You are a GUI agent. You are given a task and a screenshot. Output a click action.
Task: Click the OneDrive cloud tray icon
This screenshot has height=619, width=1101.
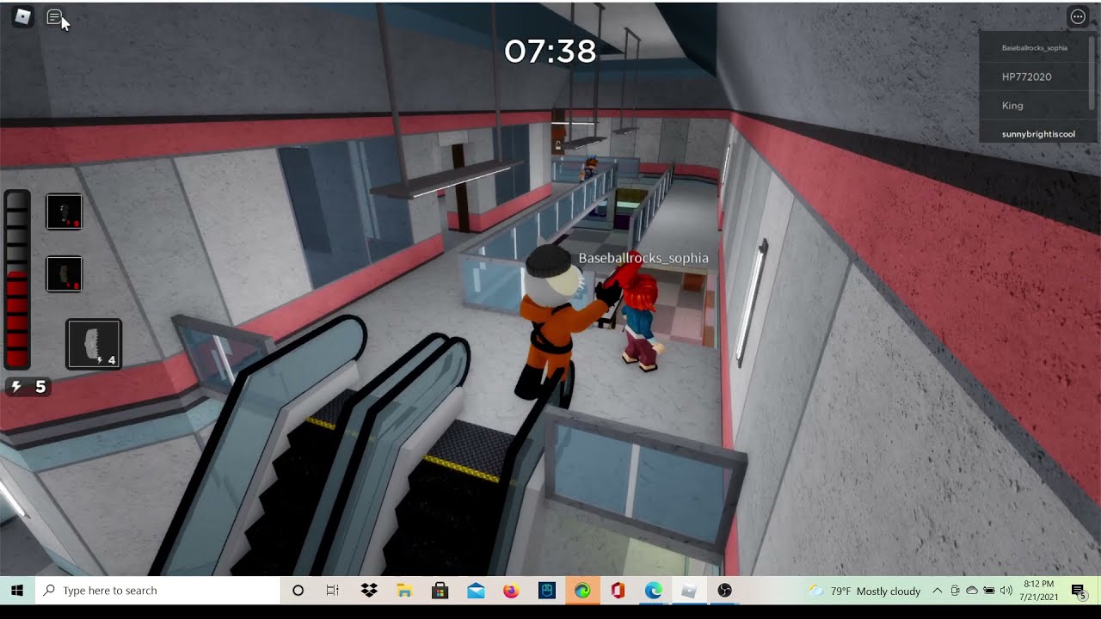(972, 591)
